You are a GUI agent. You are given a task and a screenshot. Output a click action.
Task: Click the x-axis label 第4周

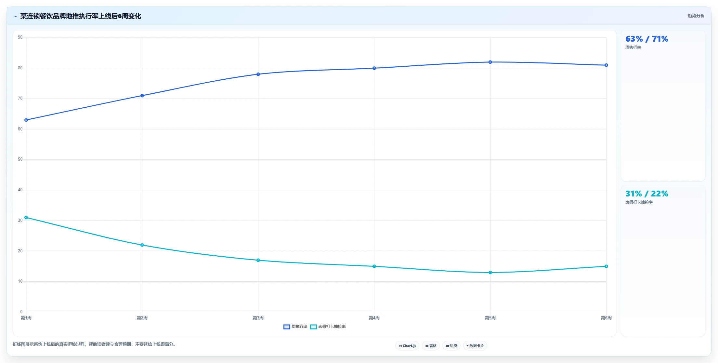point(374,318)
